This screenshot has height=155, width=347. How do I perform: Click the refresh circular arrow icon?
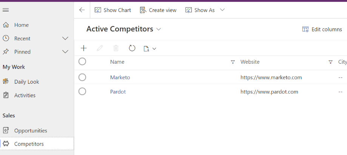[132, 48]
